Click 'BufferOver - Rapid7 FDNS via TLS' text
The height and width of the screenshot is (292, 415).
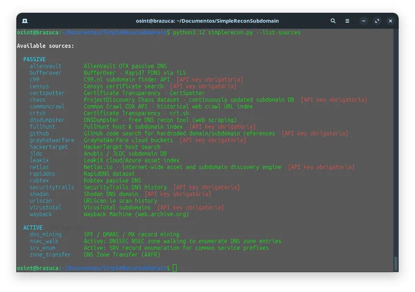point(135,73)
